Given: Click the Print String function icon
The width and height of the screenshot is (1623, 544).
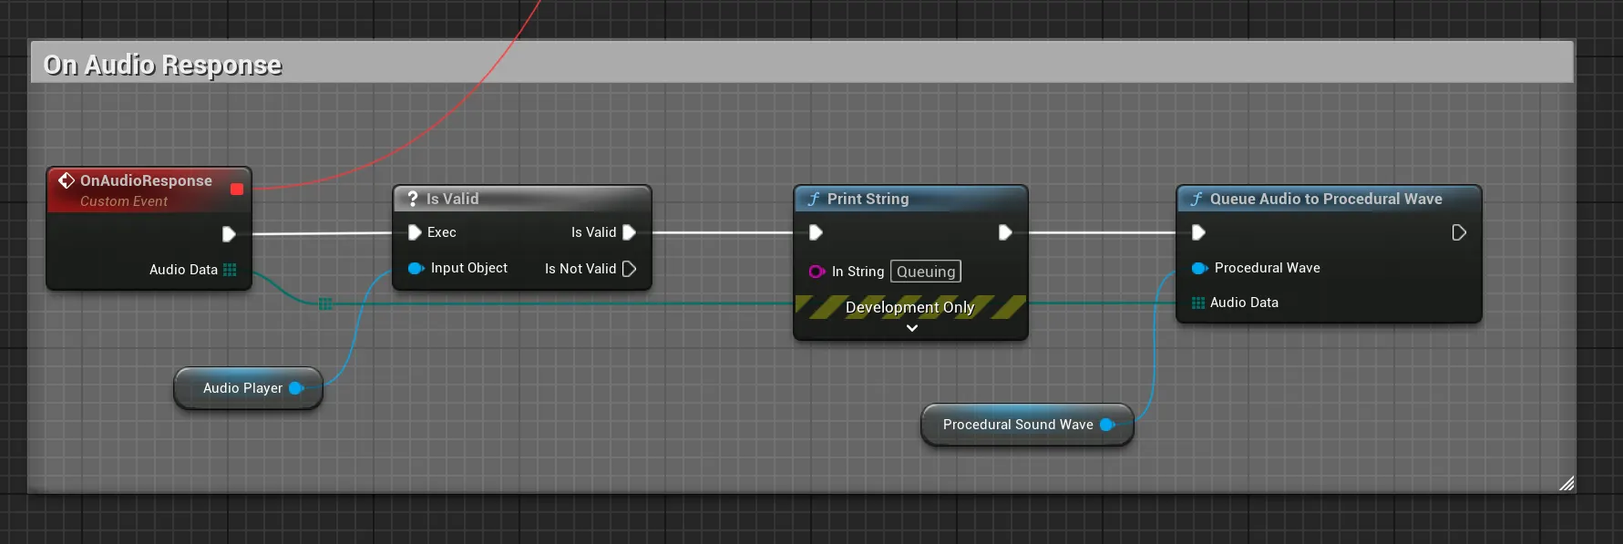Looking at the screenshot, I should (x=814, y=199).
